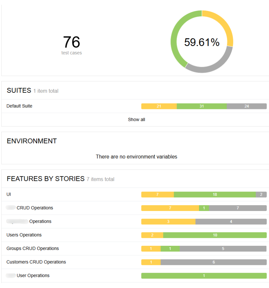Click yellow 1 segment in Customers CRUD bar

tap(151, 262)
